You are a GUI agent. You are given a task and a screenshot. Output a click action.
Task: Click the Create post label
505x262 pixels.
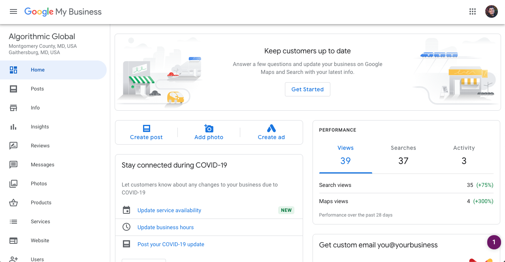(x=146, y=137)
